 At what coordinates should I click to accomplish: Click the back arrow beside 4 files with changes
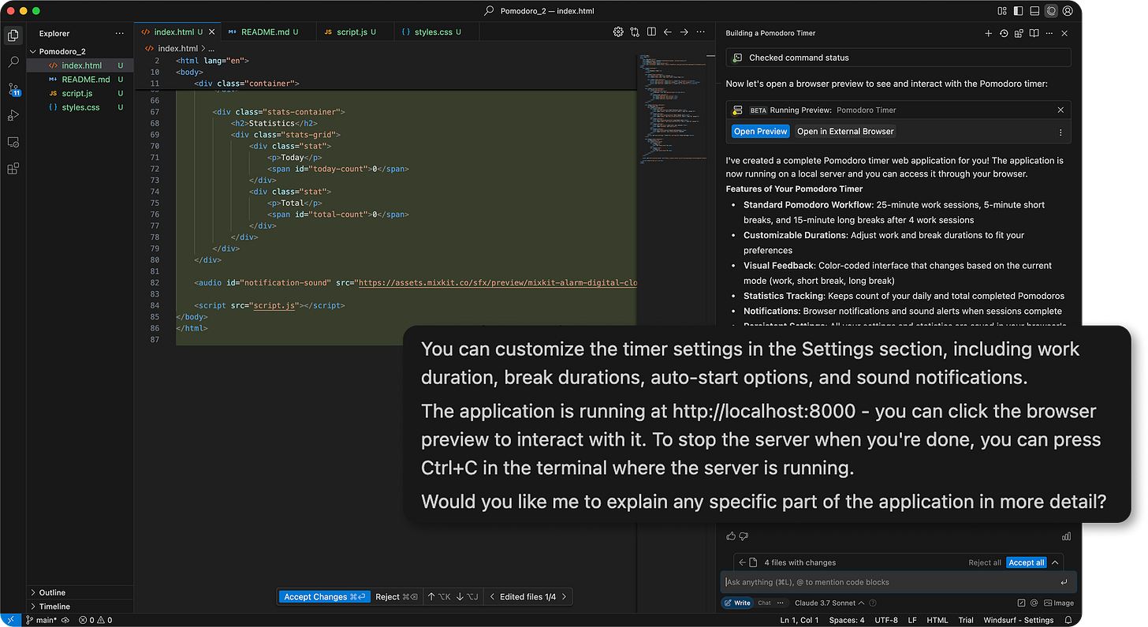(x=742, y=562)
